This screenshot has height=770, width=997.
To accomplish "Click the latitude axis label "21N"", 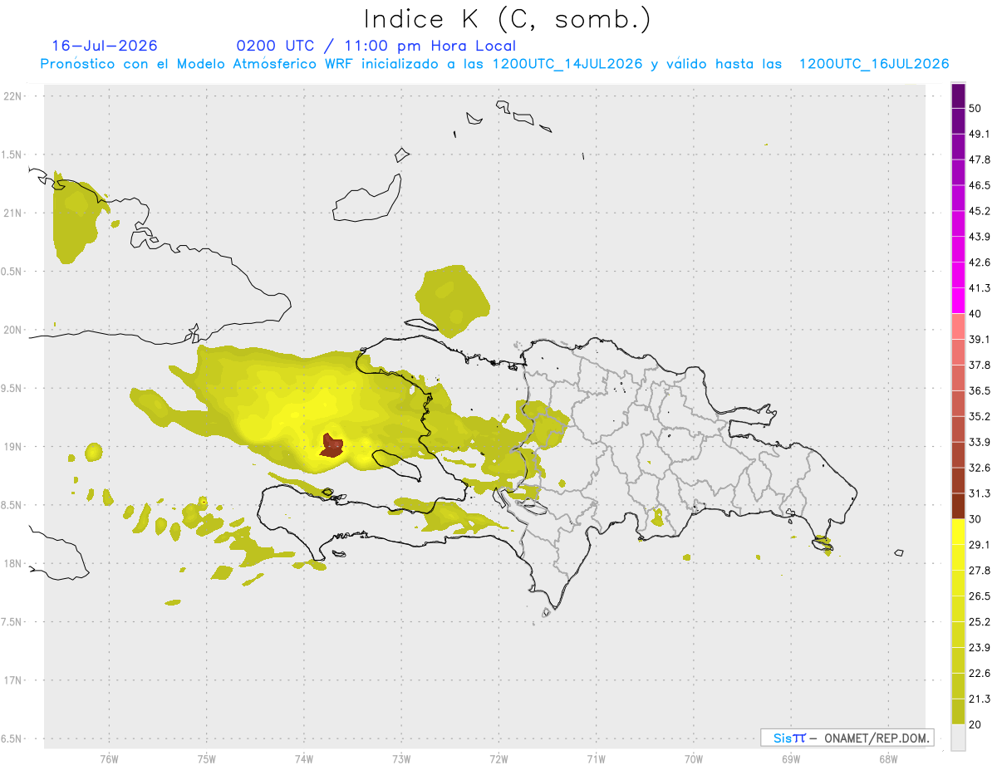I will (12, 213).
